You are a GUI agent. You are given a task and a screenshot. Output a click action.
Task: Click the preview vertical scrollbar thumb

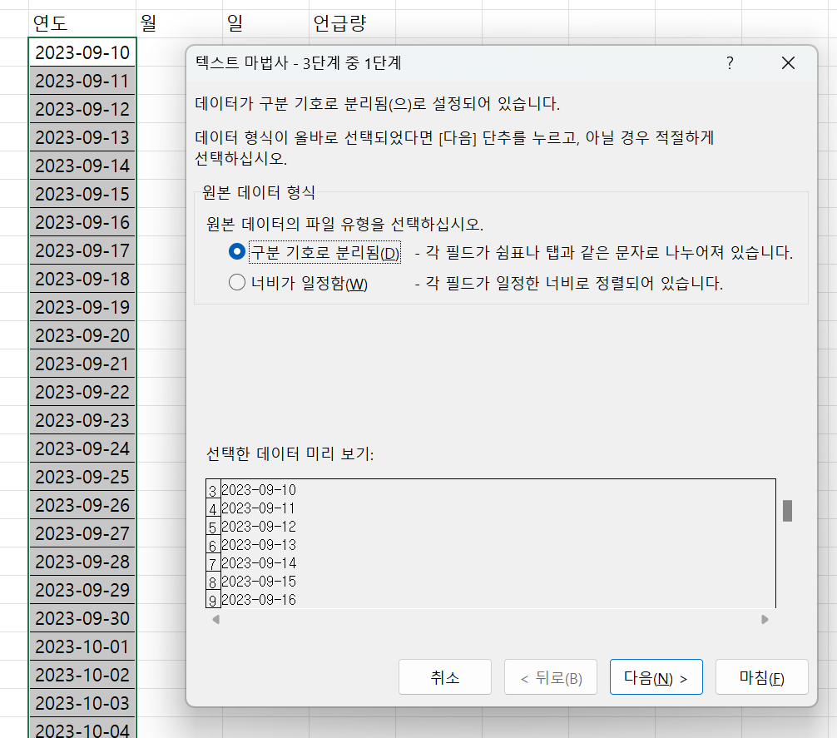(787, 511)
